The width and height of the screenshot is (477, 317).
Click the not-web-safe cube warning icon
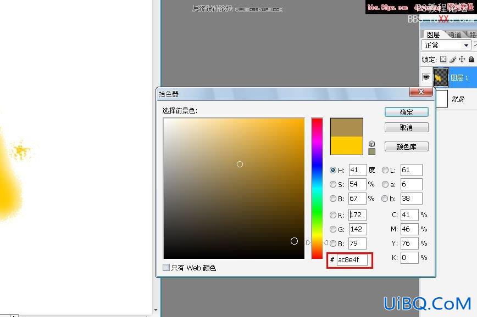(x=371, y=144)
